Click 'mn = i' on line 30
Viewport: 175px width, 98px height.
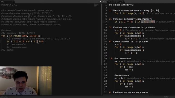click(129, 87)
